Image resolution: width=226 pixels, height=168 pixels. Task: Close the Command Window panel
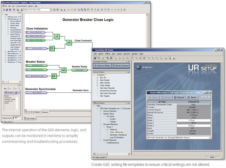click(129, 62)
